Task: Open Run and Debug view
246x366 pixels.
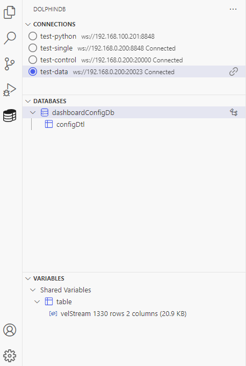Action: pyautogui.click(x=10, y=90)
